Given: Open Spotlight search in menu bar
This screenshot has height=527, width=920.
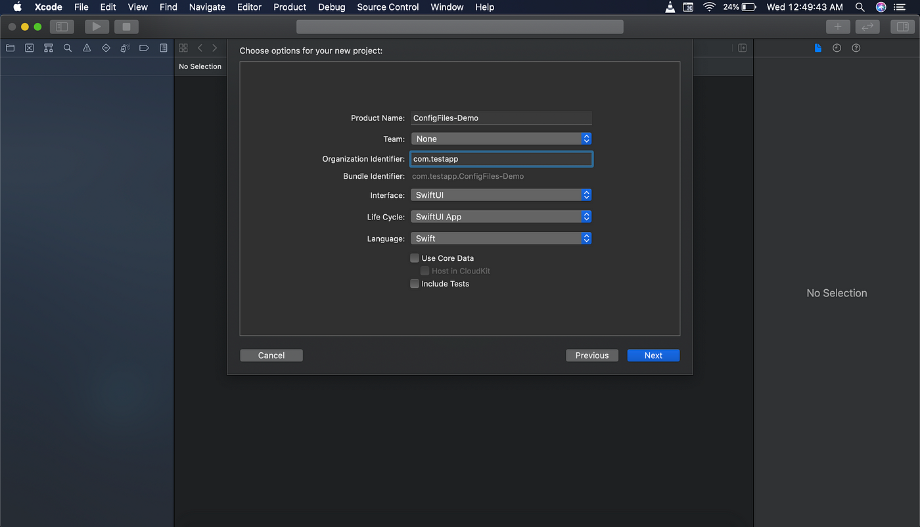Looking at the screenshot, I should coord(860,7).
